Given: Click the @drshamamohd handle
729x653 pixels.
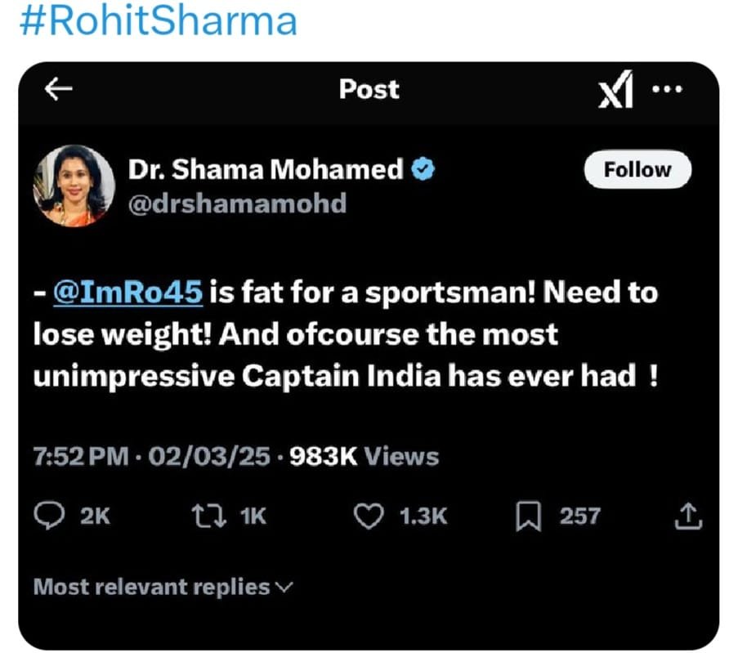Looking at the screenshot, I should click(x=237, y=202).
